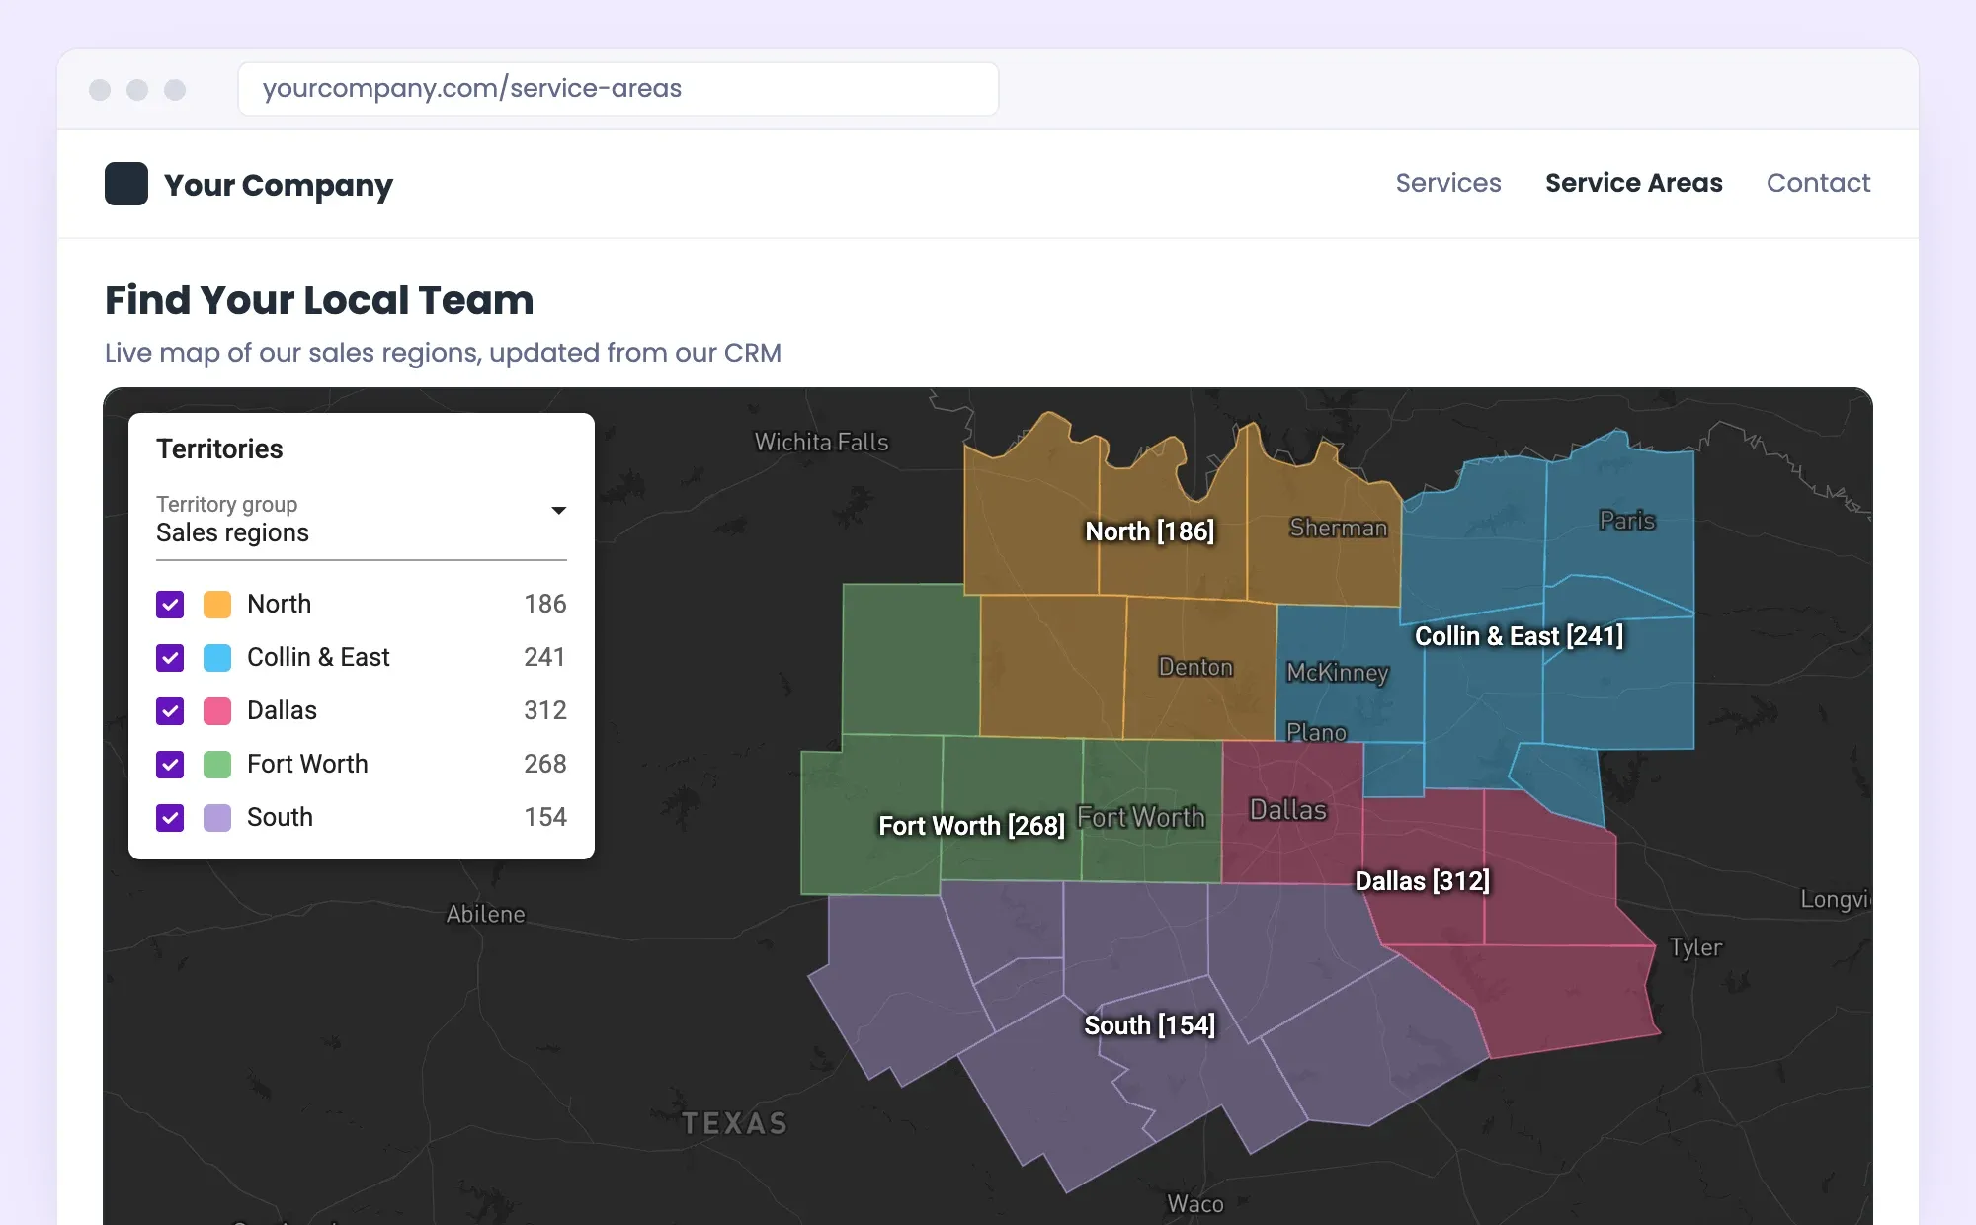Click the green Fort Worth swatch
1976x1225 pixels.
click(217, 765)
